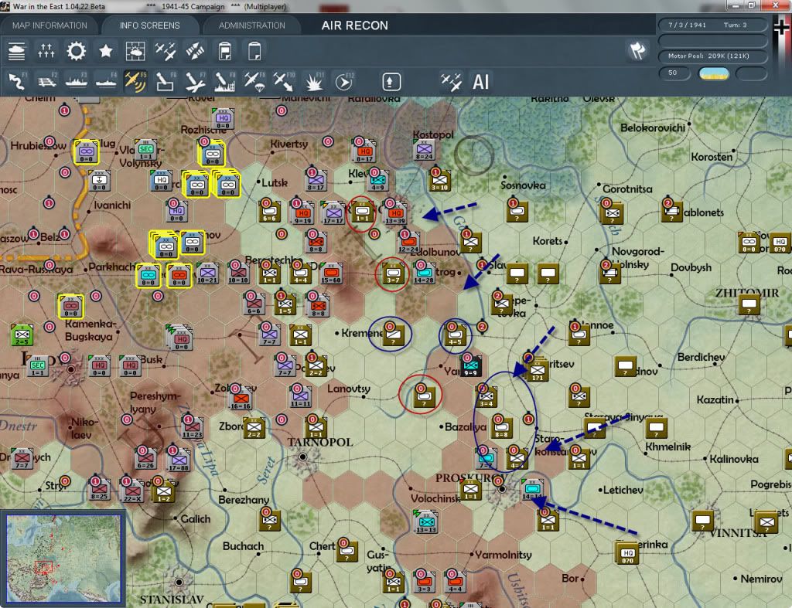Click the field showing 50
The image size is (792, 608).
pyautogui.click(x=674, y=73)
